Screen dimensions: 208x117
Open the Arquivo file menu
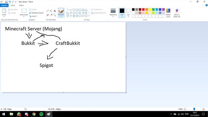(x=4, y=6)
